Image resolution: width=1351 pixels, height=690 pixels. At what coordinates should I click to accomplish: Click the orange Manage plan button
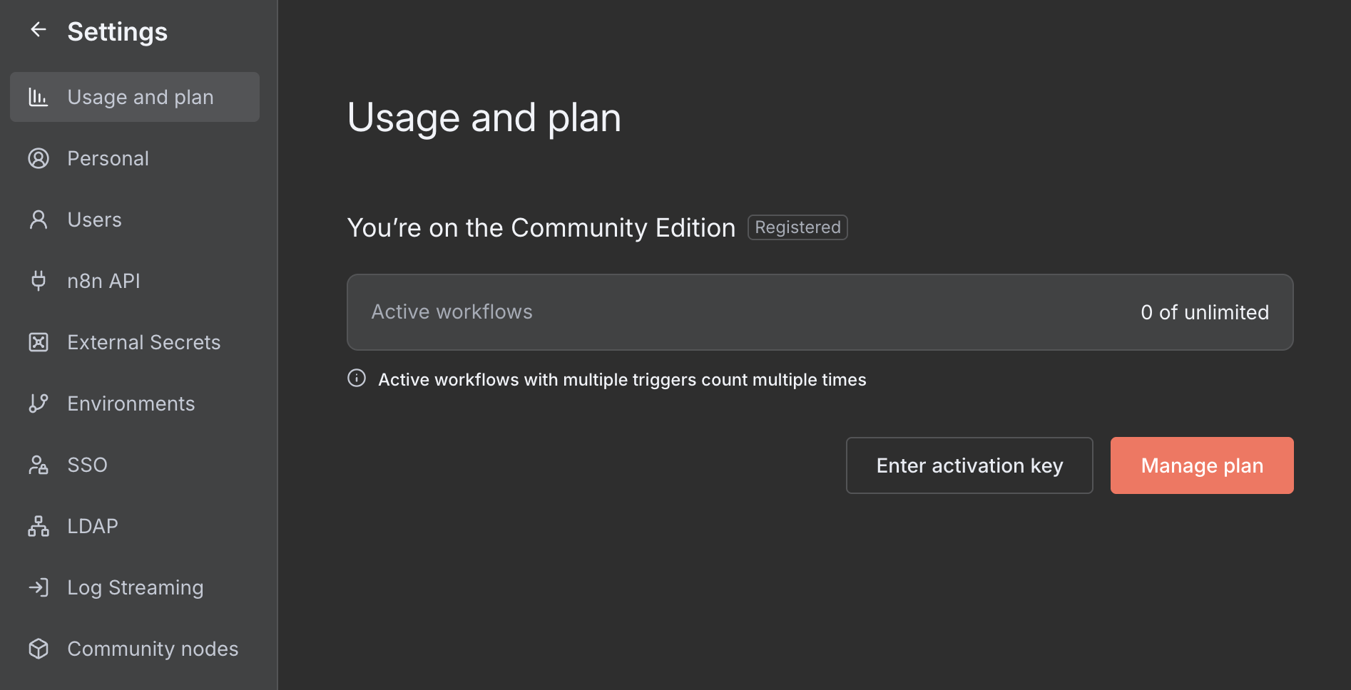point(1201,465)
